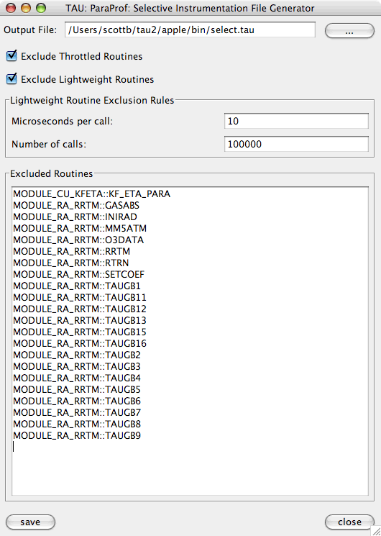381x536 pixels.
Task: Close window with red title bar button
Action: [11, 7]
